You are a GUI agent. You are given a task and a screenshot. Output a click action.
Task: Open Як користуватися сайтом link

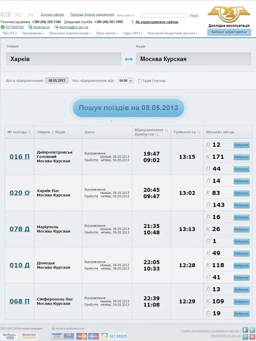point(157,22)
